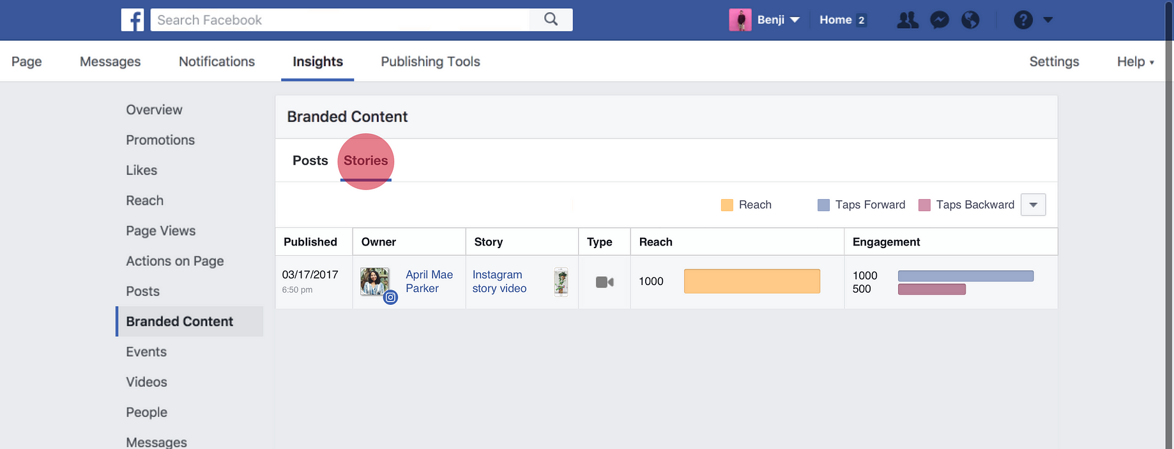Open the Notifications tab
This screenshot has height=449, width=1174.
(x=217, y=62)
